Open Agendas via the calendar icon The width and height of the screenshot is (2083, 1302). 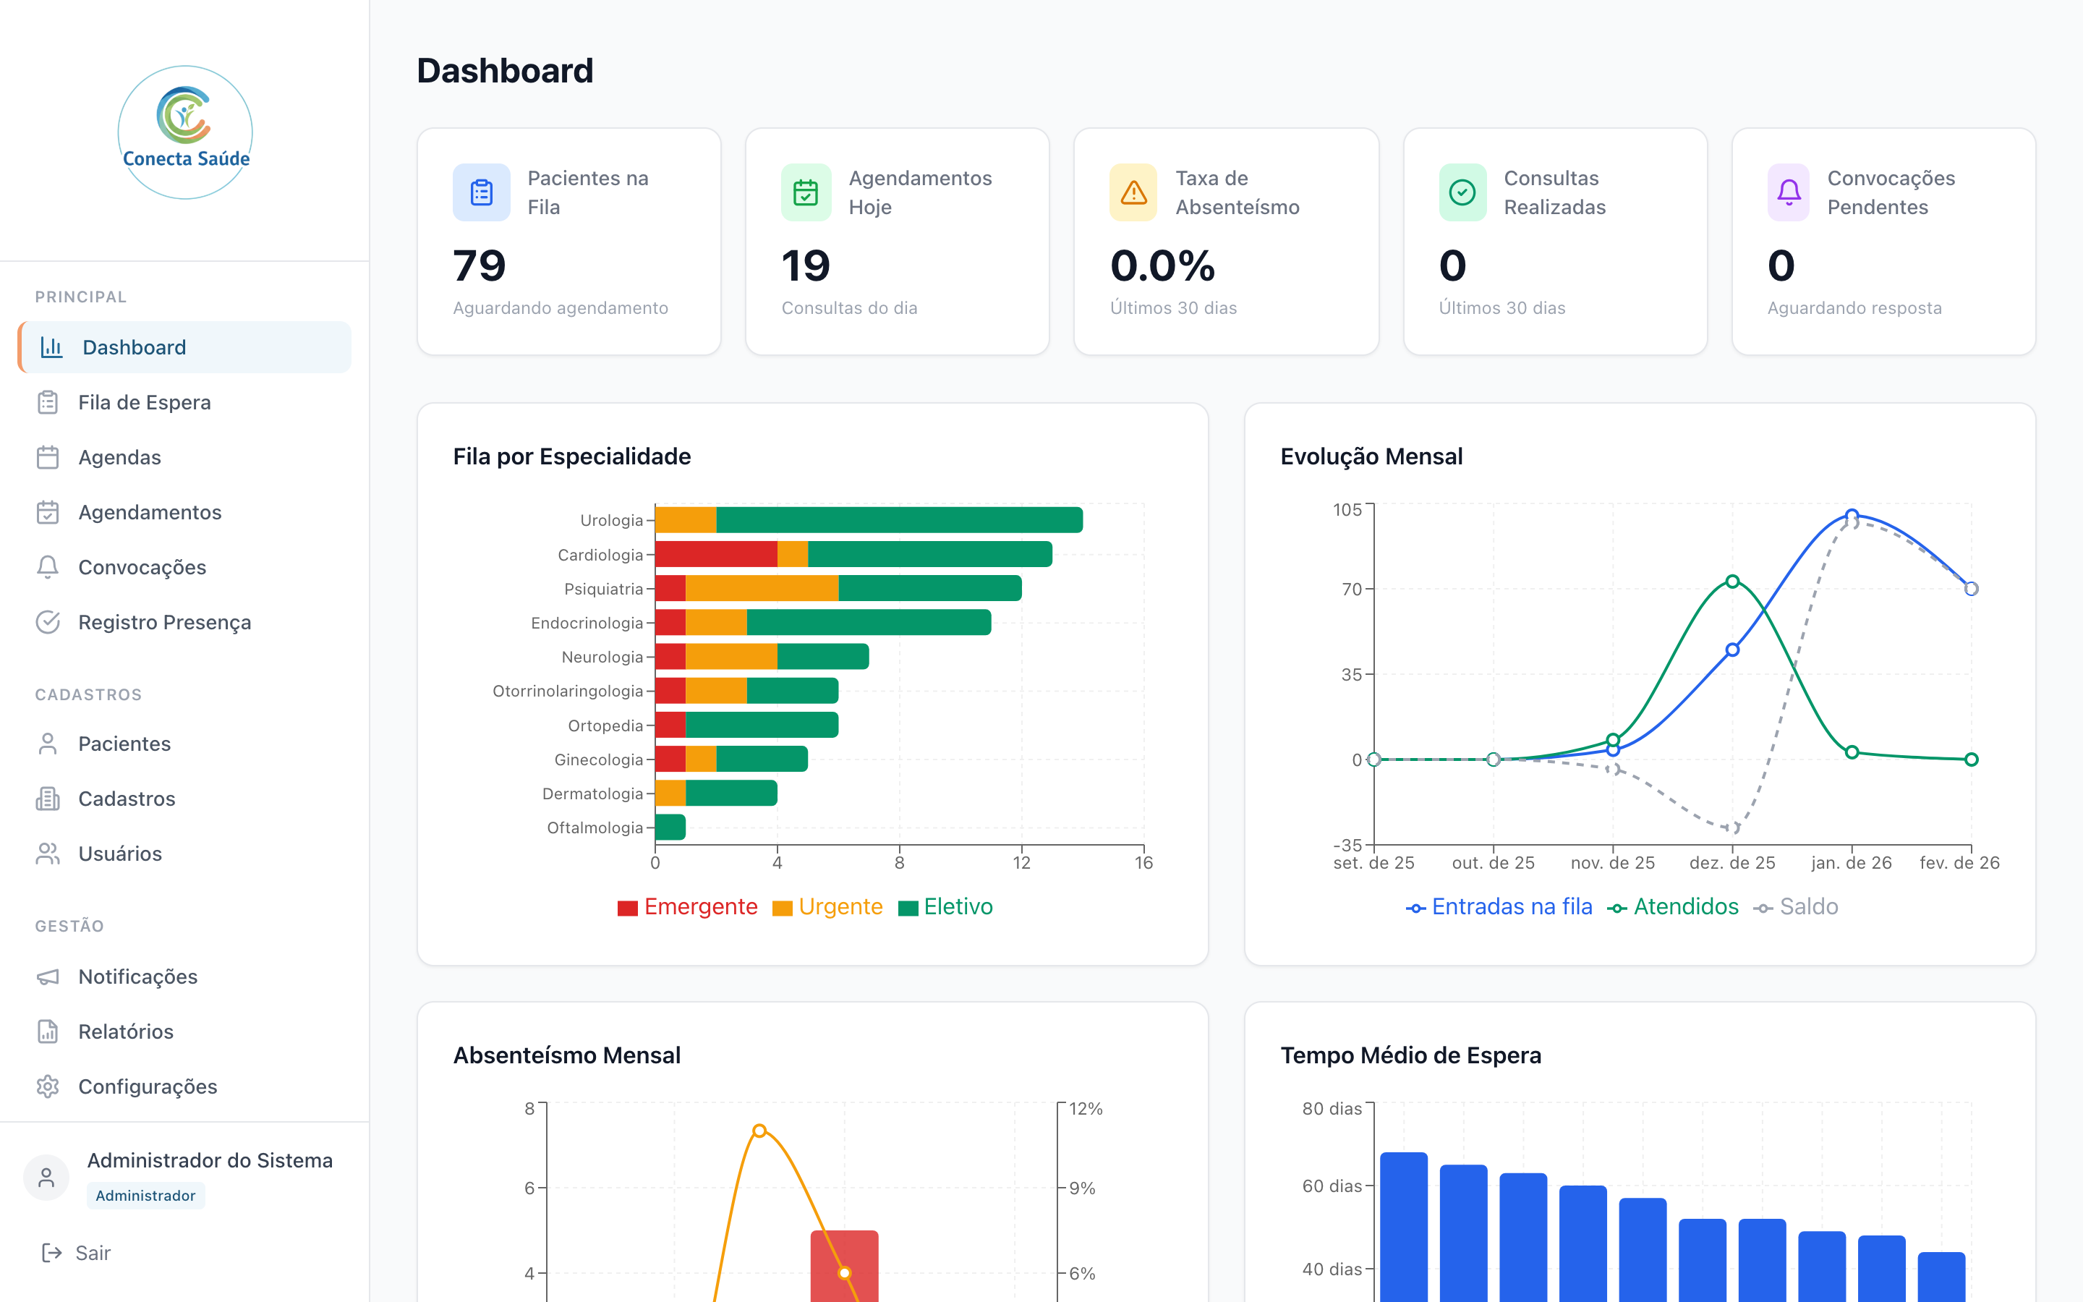click(x=49, y=457)
